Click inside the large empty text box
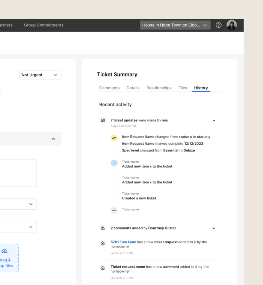 click(x=18, y=173)
